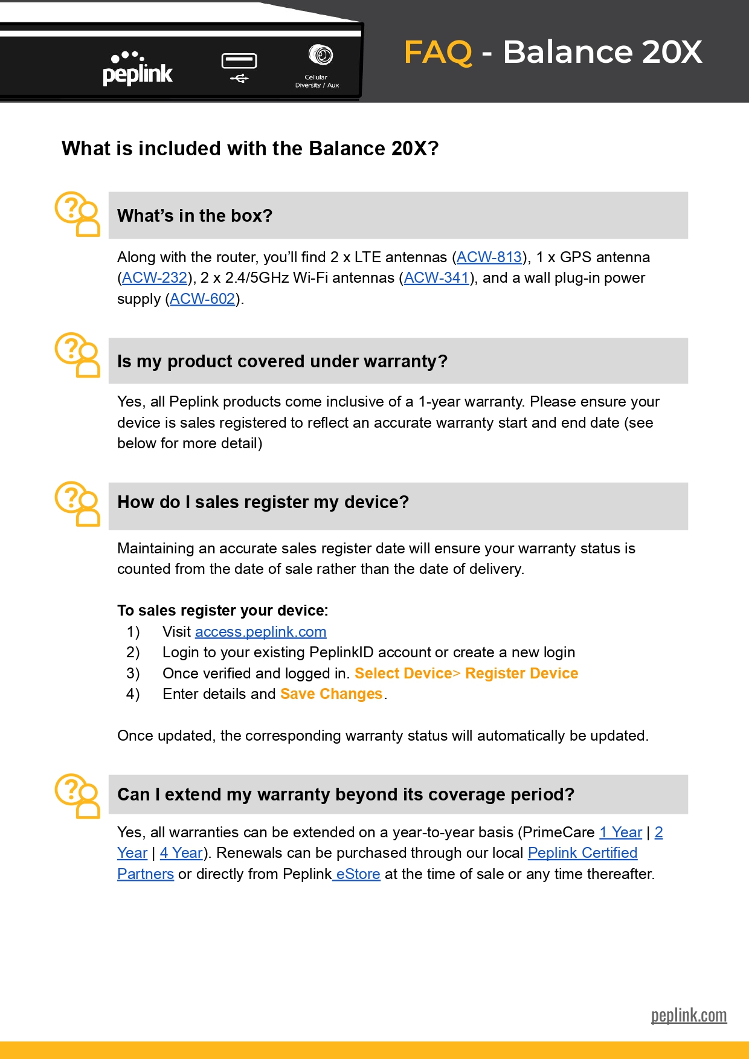Open the ACW-341 Wi-Fi antenna link
Image resolution: width=749 pixels, height=1059 pixels.
[x=437, y=278]
